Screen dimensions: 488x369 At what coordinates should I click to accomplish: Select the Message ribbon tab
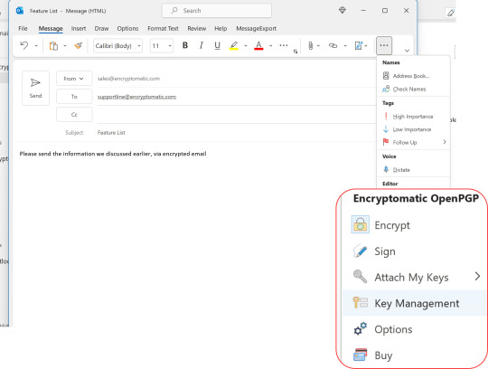51,29
